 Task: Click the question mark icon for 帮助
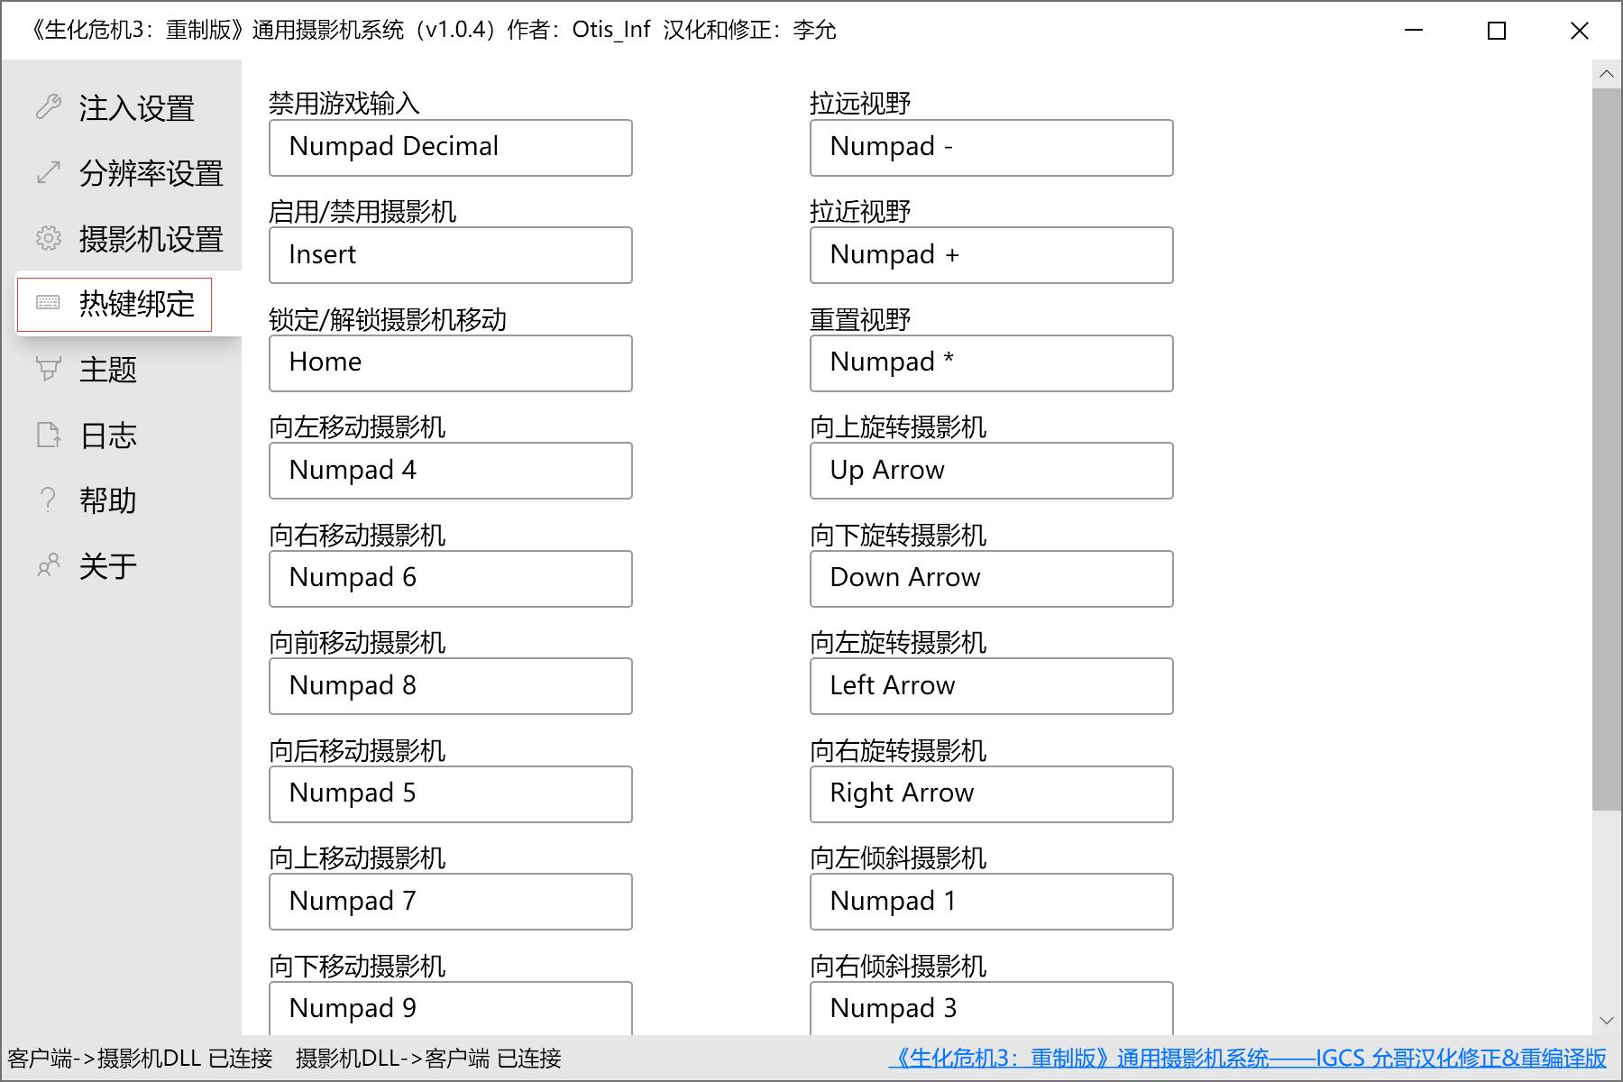click(x=49, y=500)
